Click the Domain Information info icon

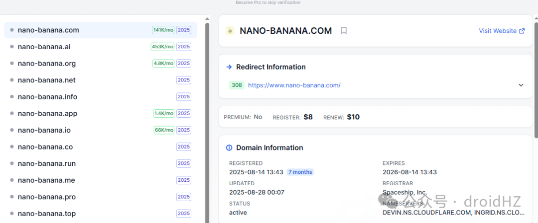pos(229,148)
